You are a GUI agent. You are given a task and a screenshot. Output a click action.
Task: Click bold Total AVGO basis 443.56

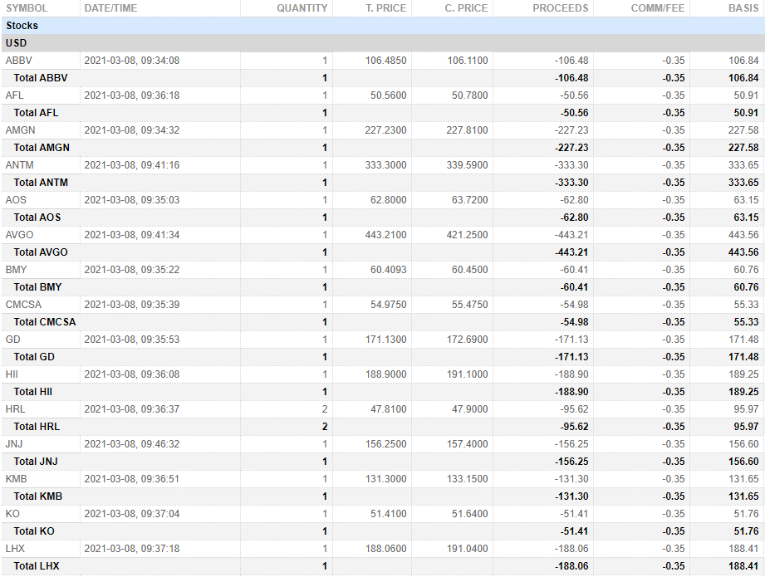744,252
